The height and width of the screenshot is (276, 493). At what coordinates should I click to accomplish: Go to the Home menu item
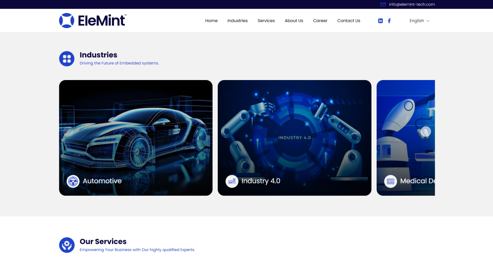pos(211,21)
